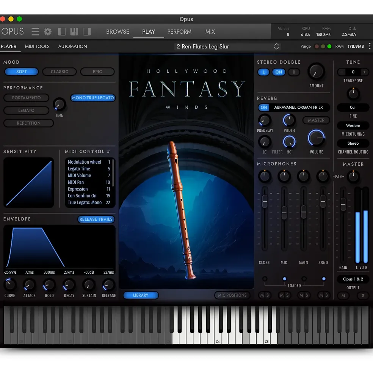The width and height of the screenshot is (373, 373).
Task: Select Stereo Double left channel L
Action: pos(263,72)
